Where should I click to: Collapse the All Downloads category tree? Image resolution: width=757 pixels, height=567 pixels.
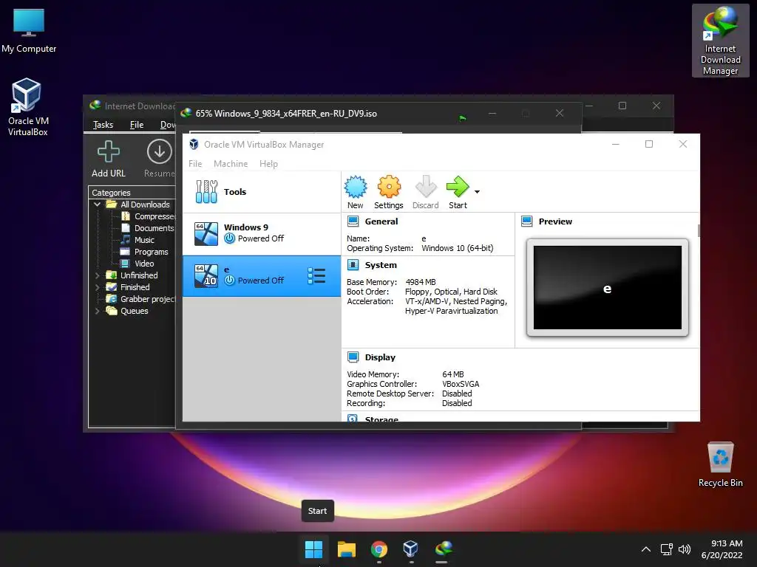(97, 205)
